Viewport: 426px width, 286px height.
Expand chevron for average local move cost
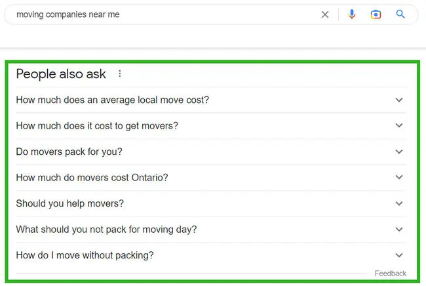[x=399, y=100]
